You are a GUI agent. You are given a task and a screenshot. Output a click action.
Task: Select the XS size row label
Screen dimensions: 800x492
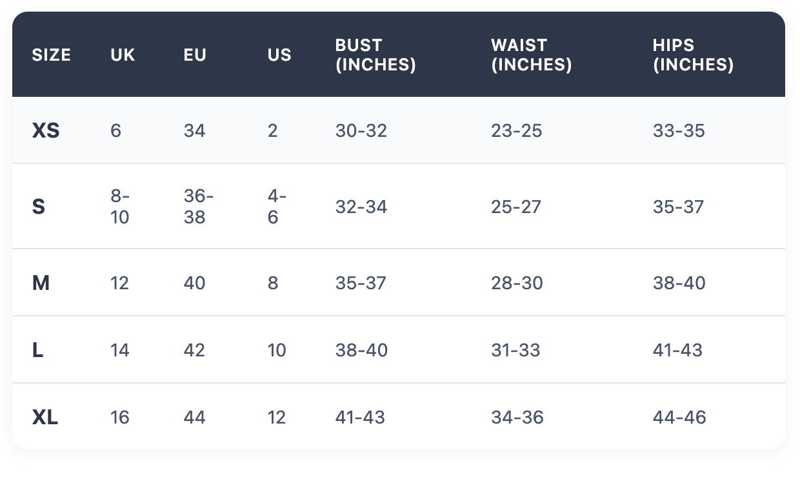pos(46,131)
